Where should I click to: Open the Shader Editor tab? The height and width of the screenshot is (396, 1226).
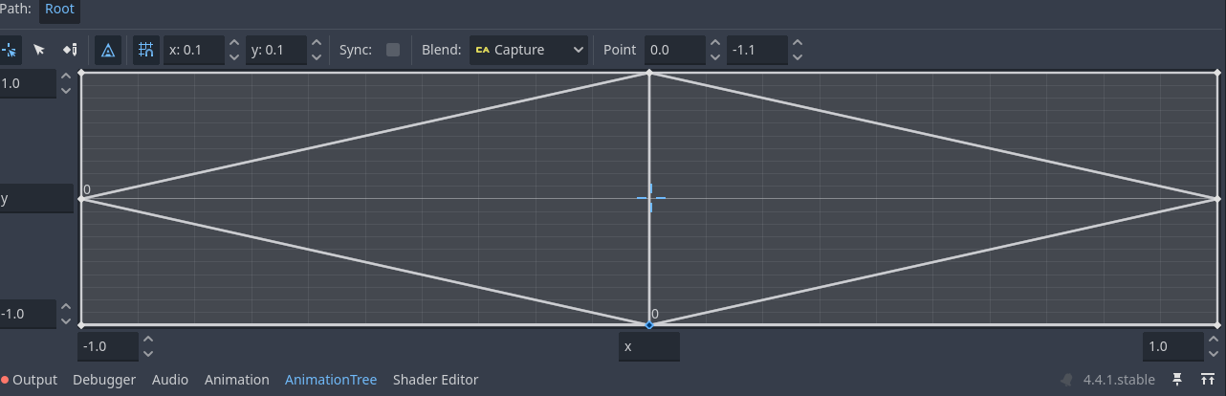pyautogui.click(x=435, y=380)
